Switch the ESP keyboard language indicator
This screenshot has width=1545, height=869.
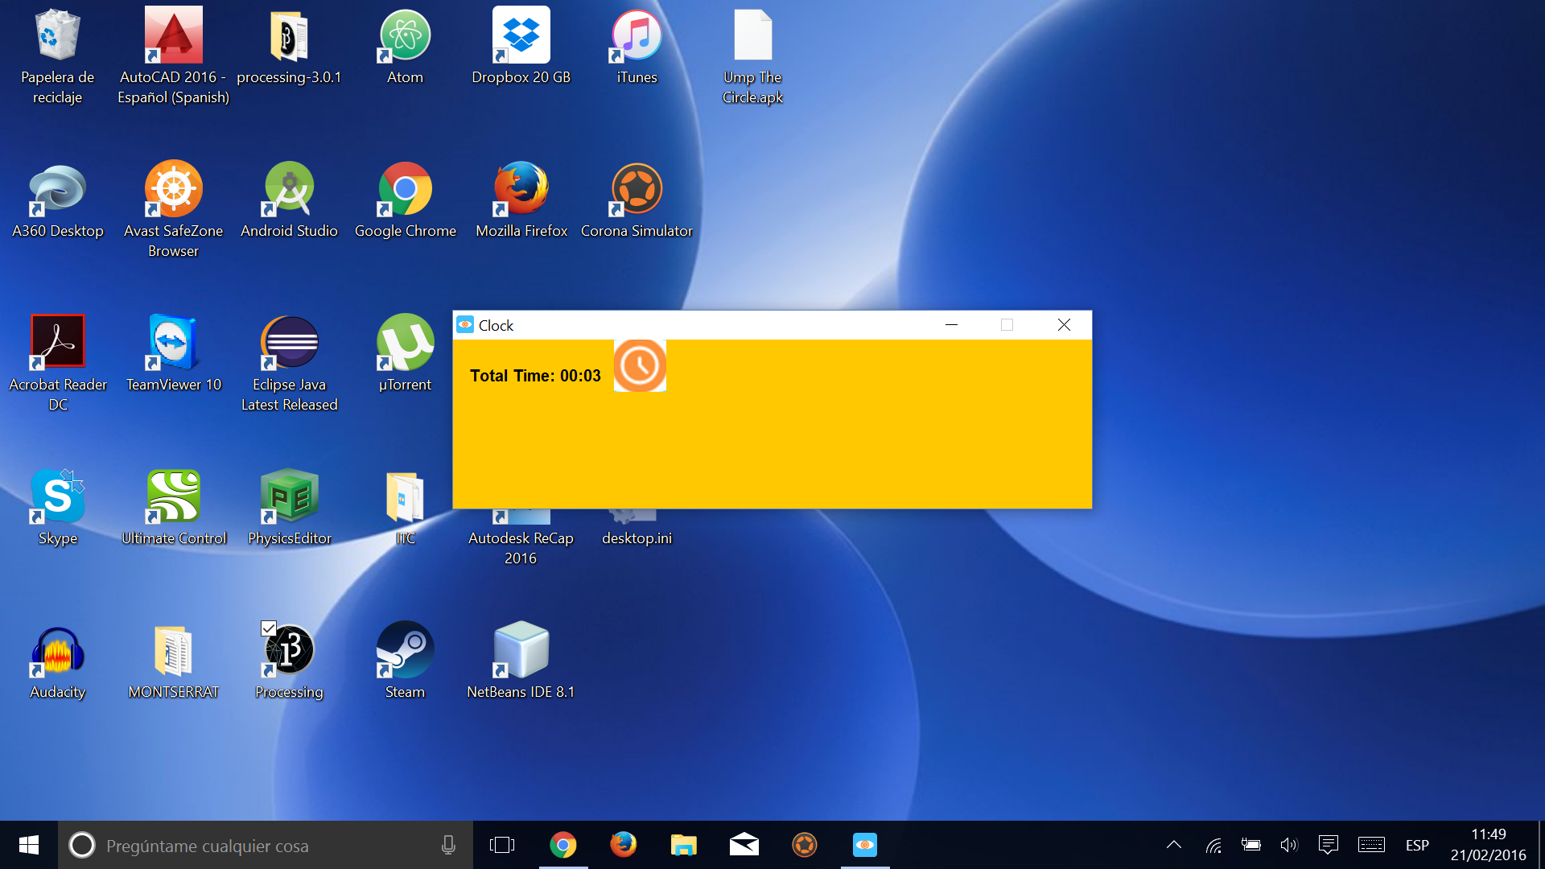coord(1417,845)
